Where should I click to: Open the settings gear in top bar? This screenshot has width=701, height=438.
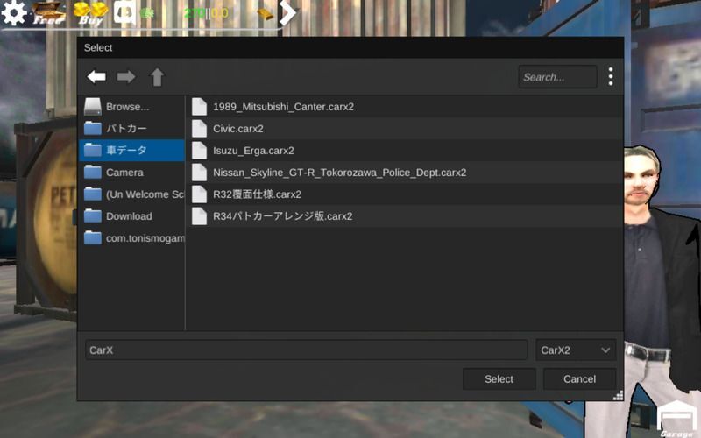14,12
